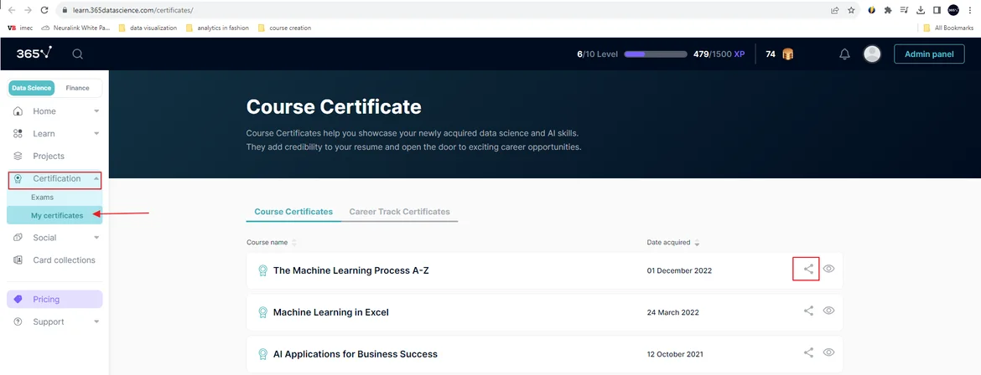Screen dimensions: 981x375
Task: Click the treasure chest coins icon
Action: coord(787,54)
